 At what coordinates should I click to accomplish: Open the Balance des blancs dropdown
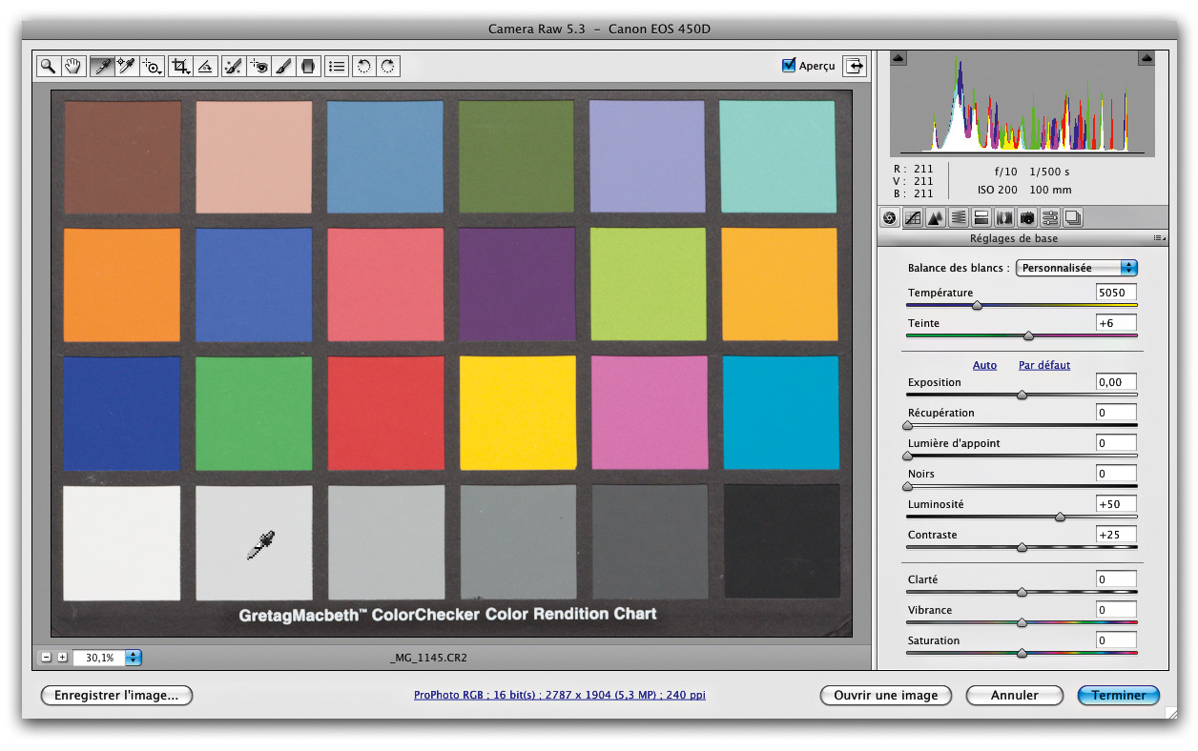[x=1077, y=268]
